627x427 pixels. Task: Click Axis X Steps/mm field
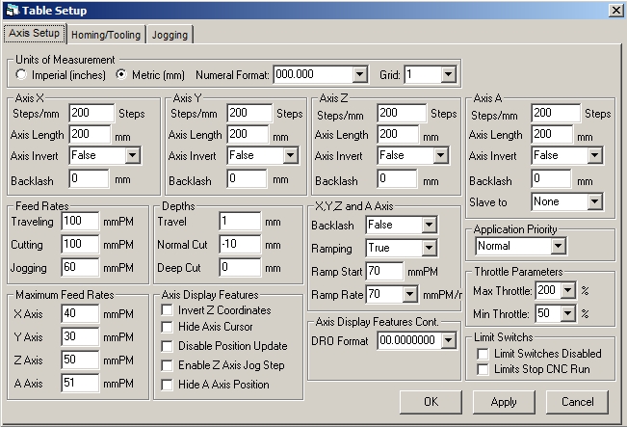91,113
